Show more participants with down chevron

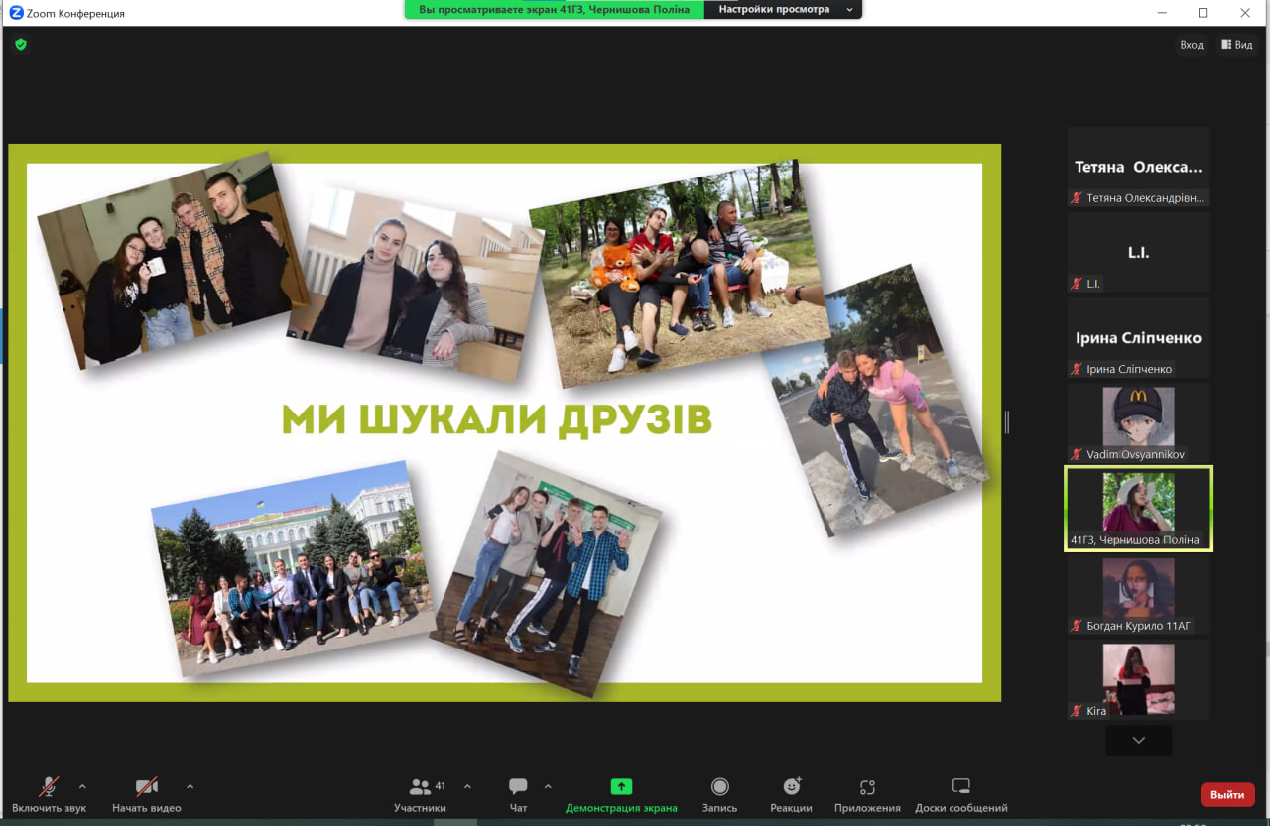[1138, 740]
